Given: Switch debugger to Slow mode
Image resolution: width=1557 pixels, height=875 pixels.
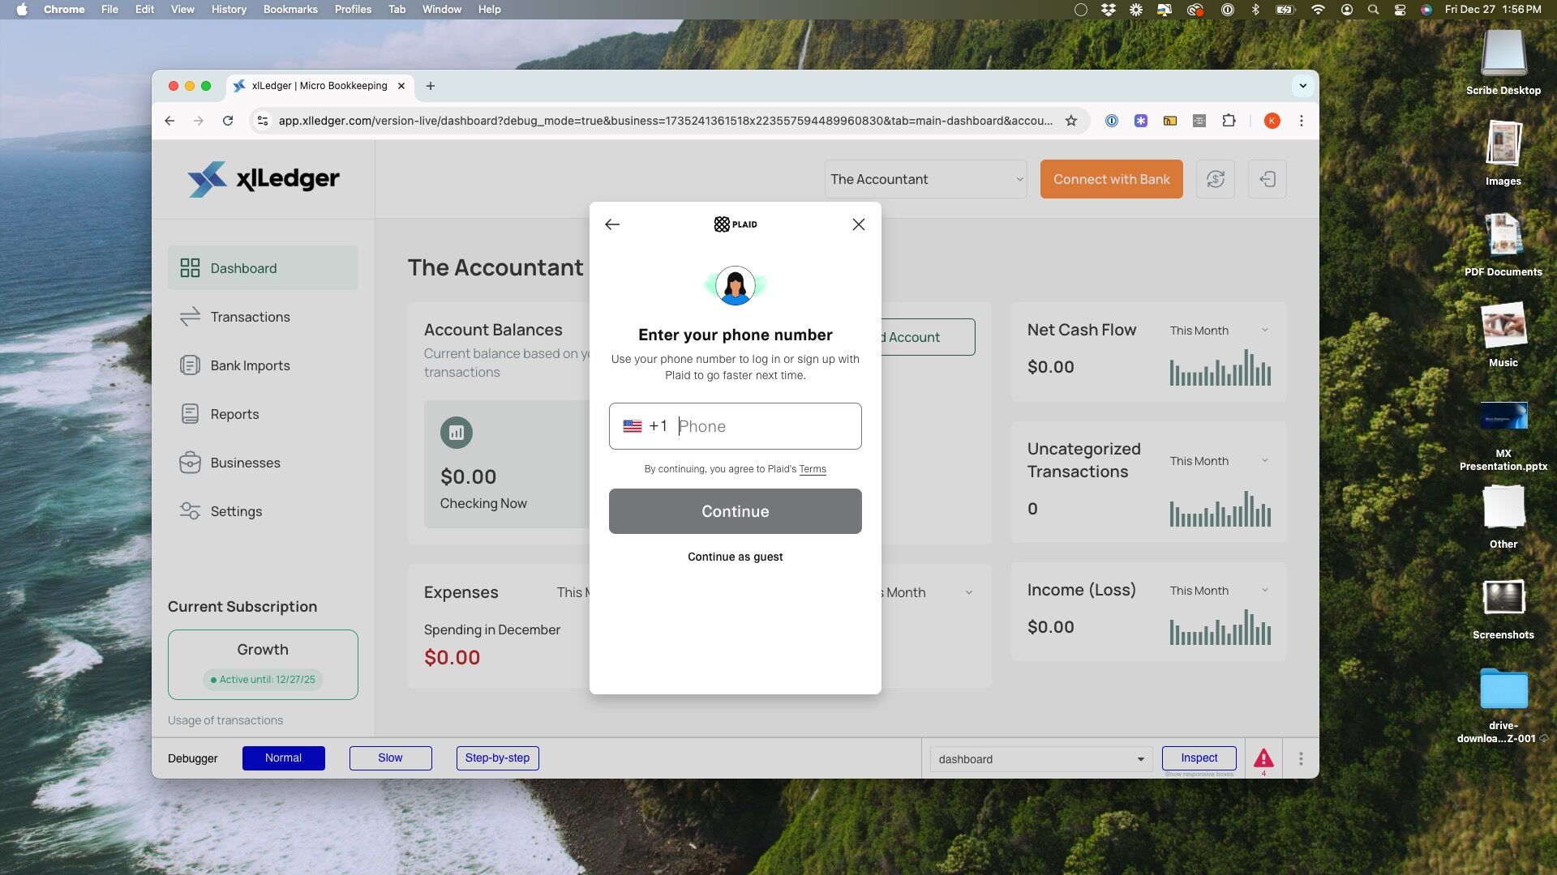Looking at the screenshot, I should [390, 758].
